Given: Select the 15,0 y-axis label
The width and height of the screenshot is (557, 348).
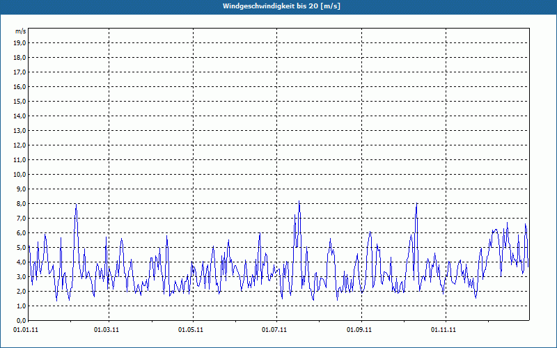Looking at the screenshot, I should point(19,101).
